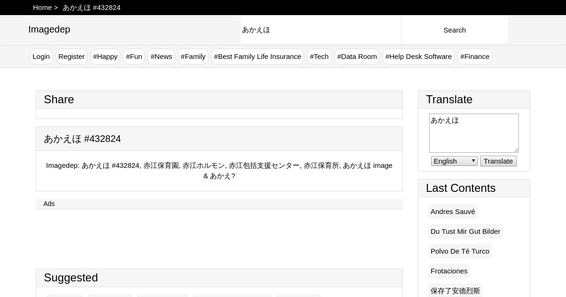Open the Imagedep site logo link
Viewport: 566px width, 297px height.
tap(49, 29)
